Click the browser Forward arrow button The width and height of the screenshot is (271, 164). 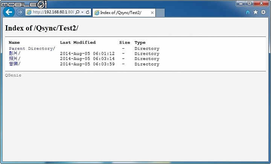pos(20,12)
